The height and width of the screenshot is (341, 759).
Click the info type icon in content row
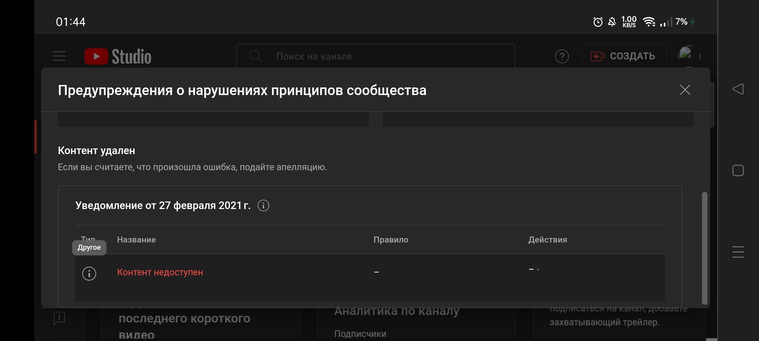tap(89, 273)
